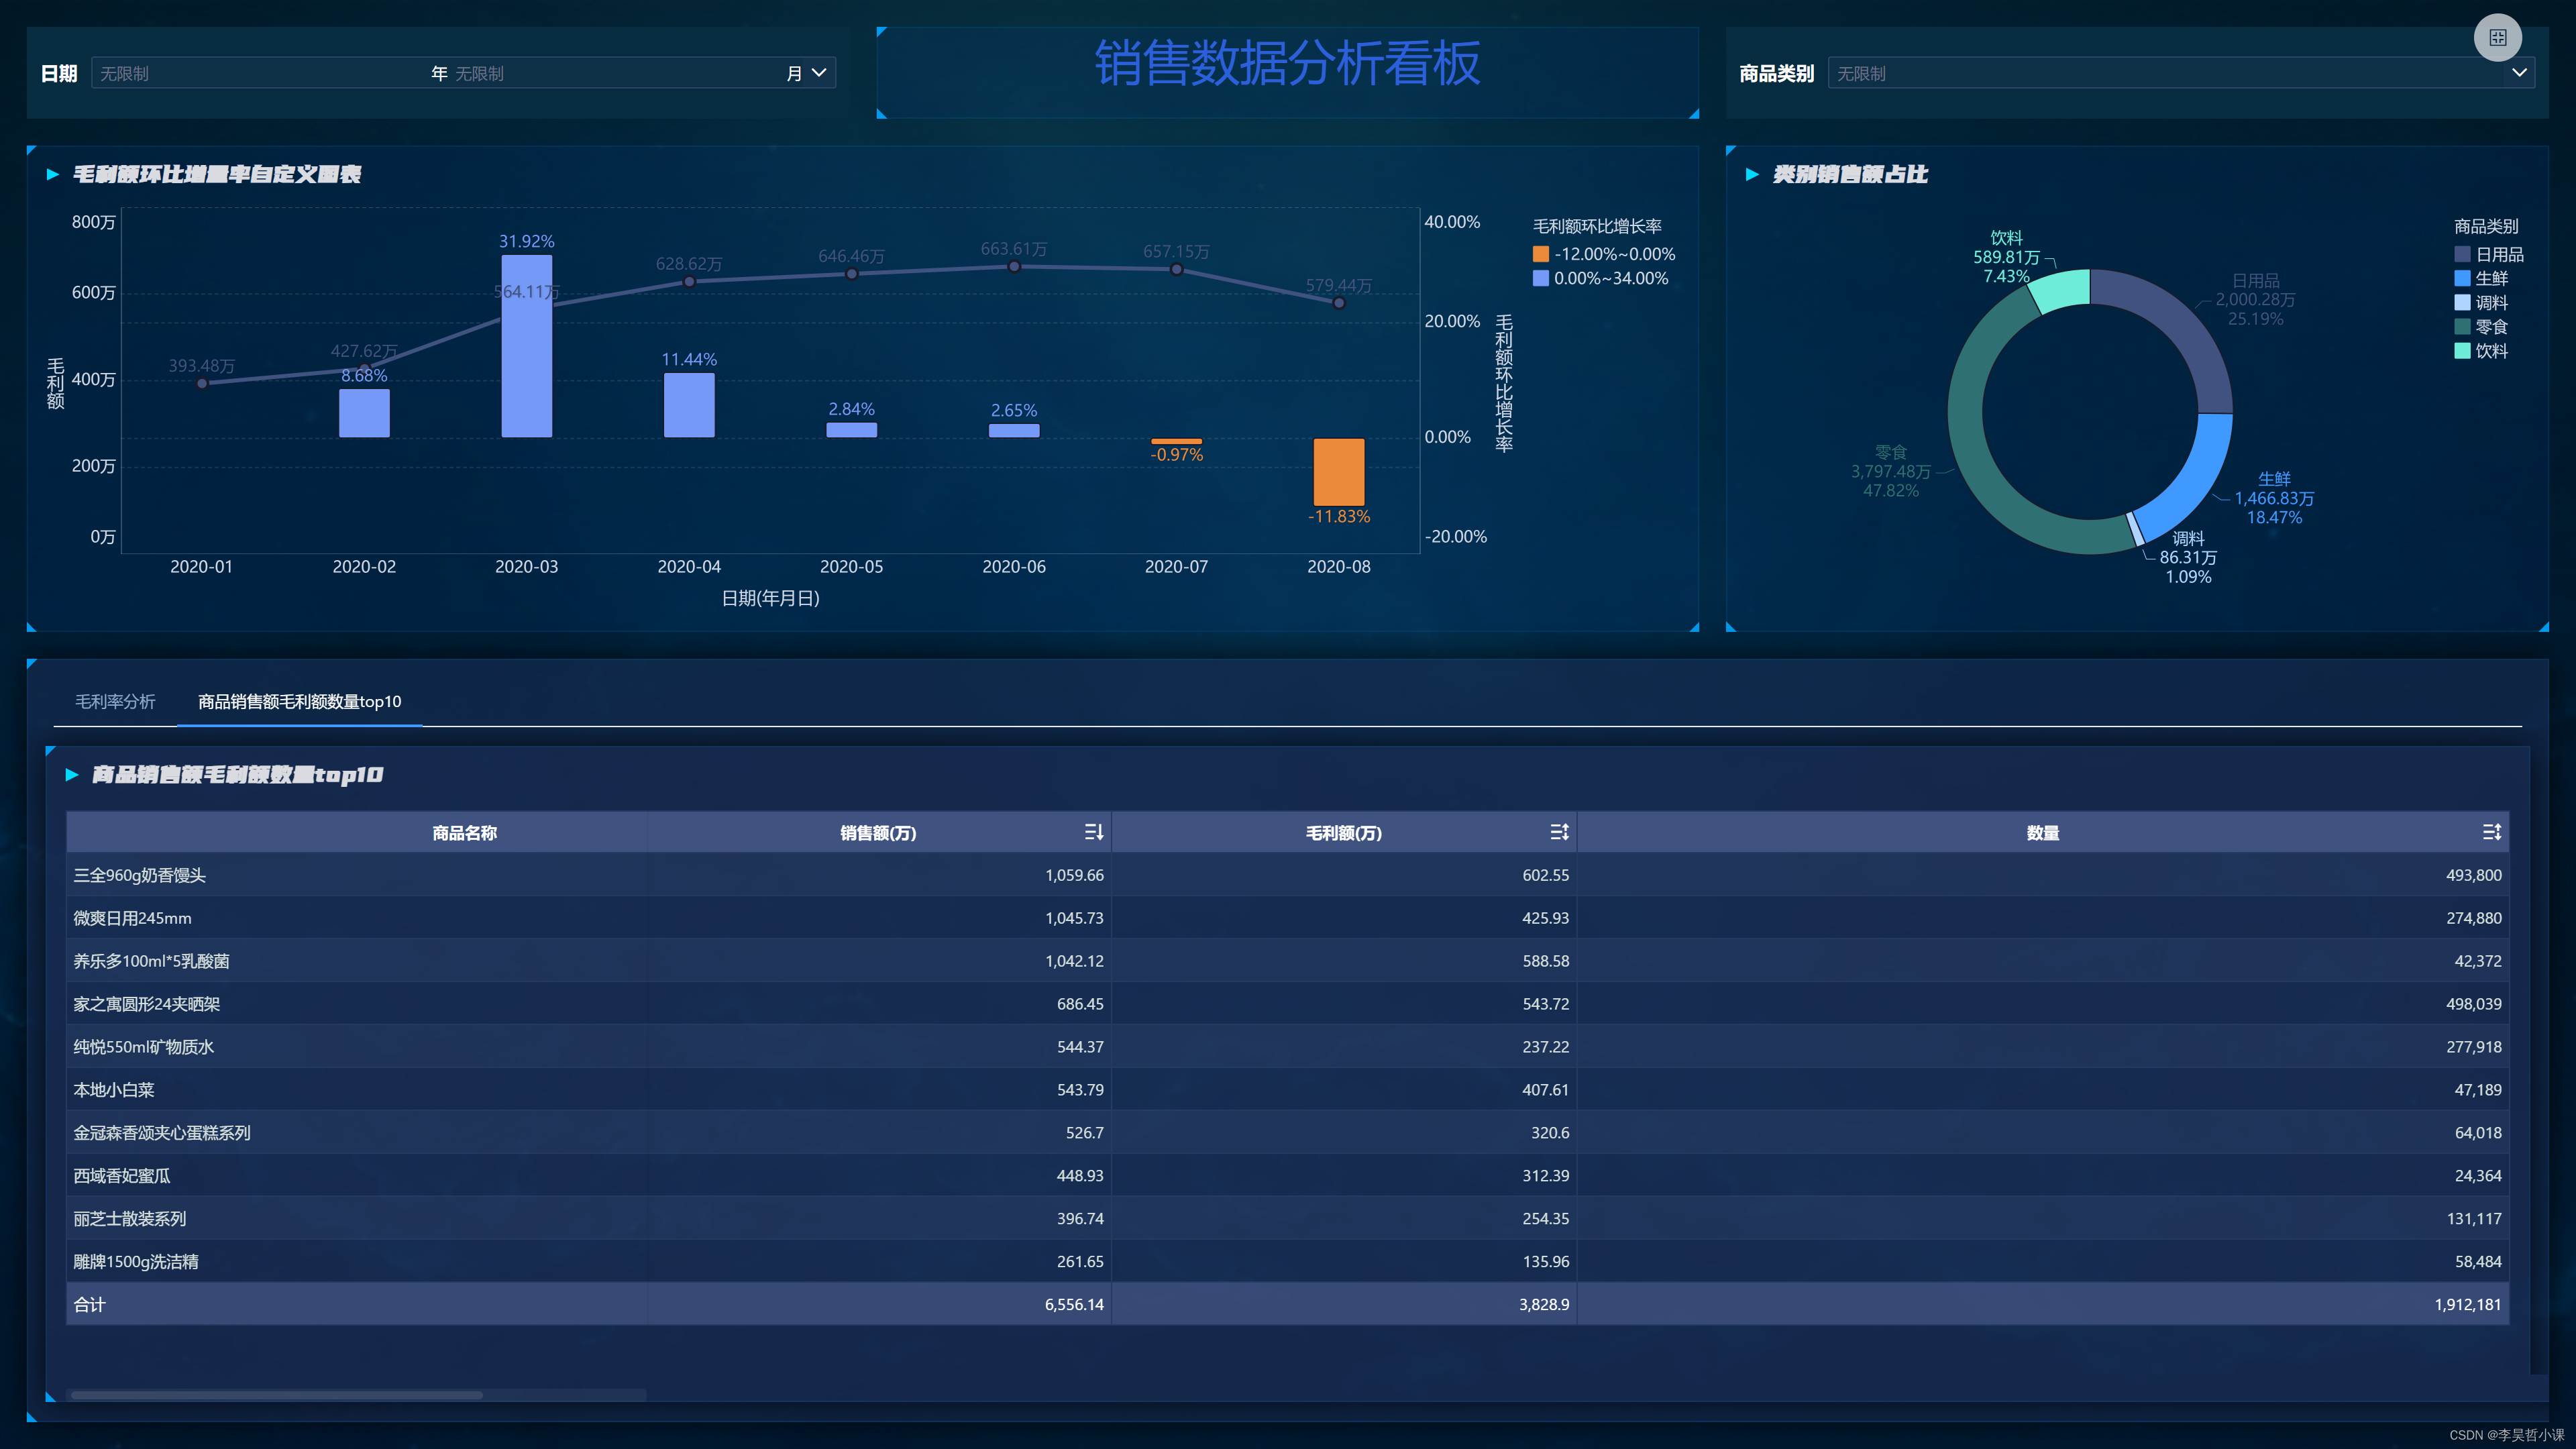Screen dimensions: 2576x1449
Task: Click line point labeled 579.44万
Action: [1339, 302]
